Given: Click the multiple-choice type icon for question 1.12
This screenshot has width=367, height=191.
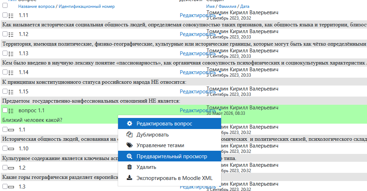Looking at the screenshot, I should click(x=11, y=35).
